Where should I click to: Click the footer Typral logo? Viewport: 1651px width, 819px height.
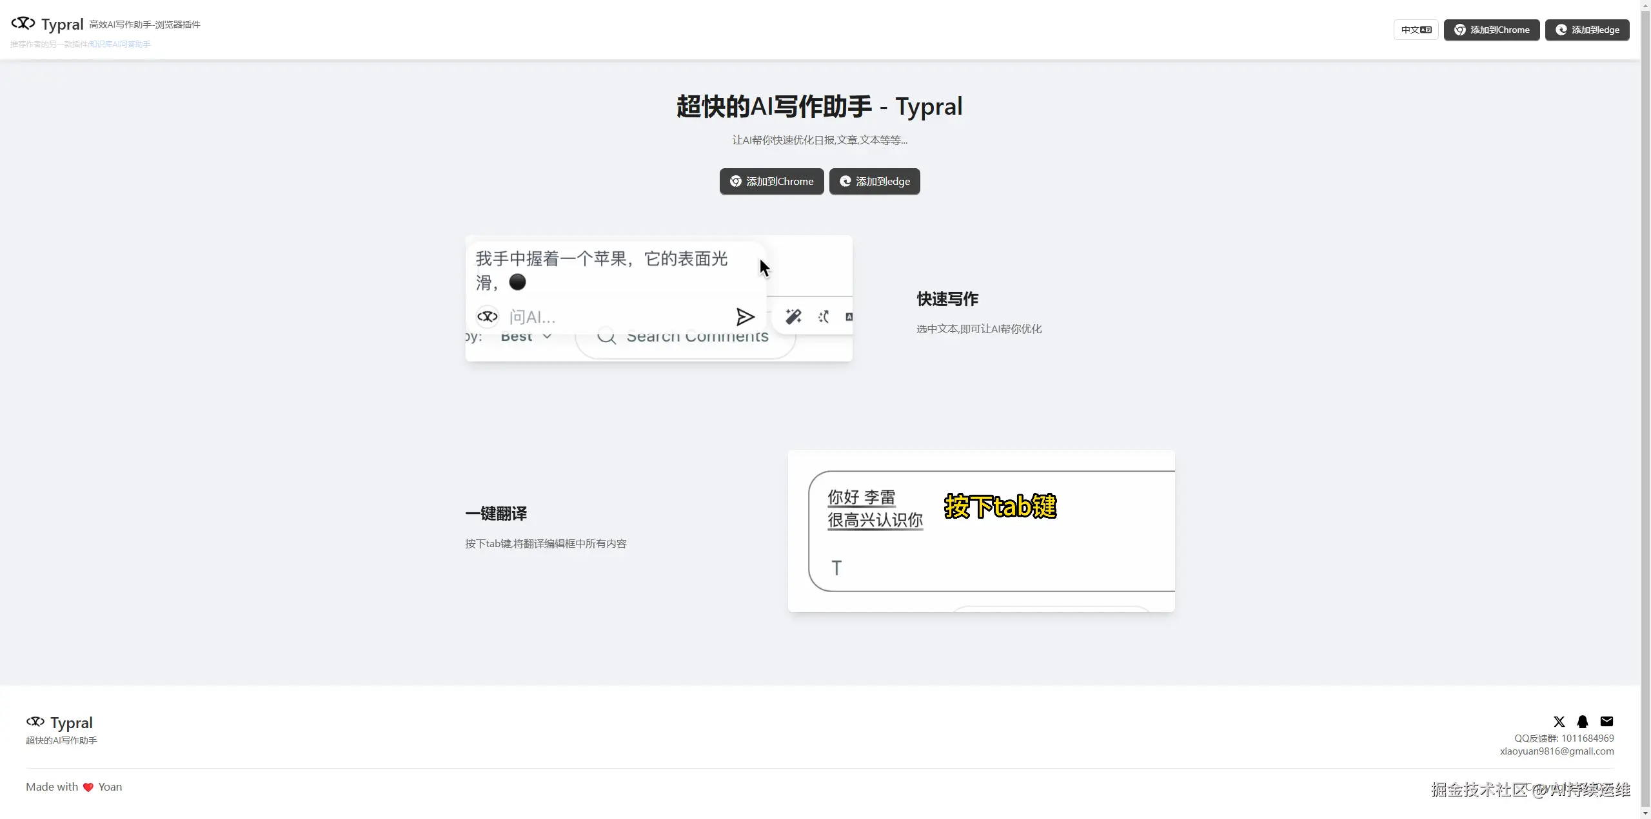pos(35,722)
